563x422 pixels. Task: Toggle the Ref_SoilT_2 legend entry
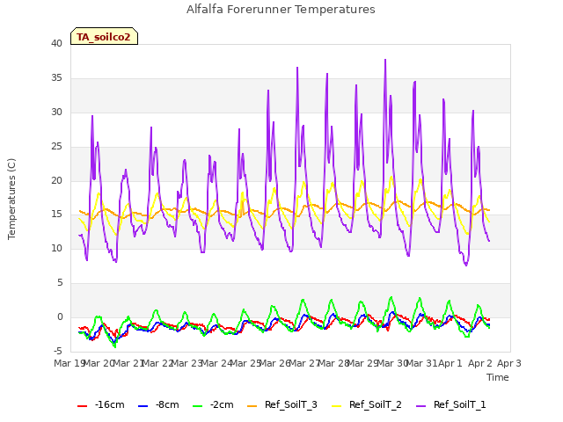click(367, 404)
